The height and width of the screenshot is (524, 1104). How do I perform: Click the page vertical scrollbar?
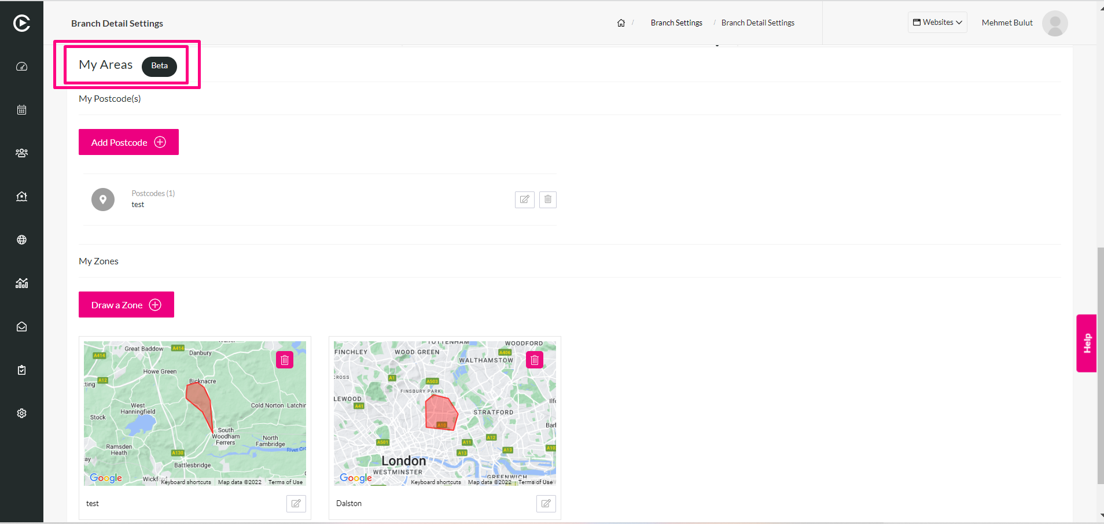click(x=1101, y=366)
